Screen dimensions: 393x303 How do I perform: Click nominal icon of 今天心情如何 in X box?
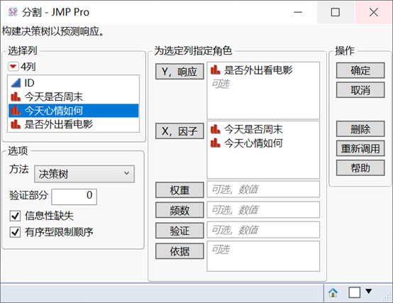(x=215, y=143)
